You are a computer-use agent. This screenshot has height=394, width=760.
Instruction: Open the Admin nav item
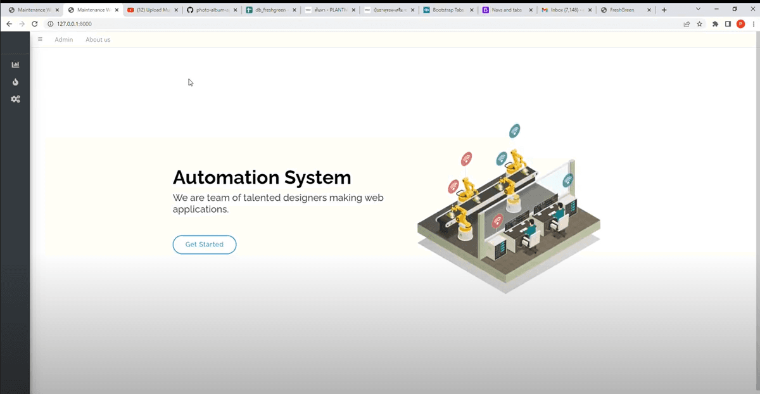pyautogui.click(x=63, y=39)
